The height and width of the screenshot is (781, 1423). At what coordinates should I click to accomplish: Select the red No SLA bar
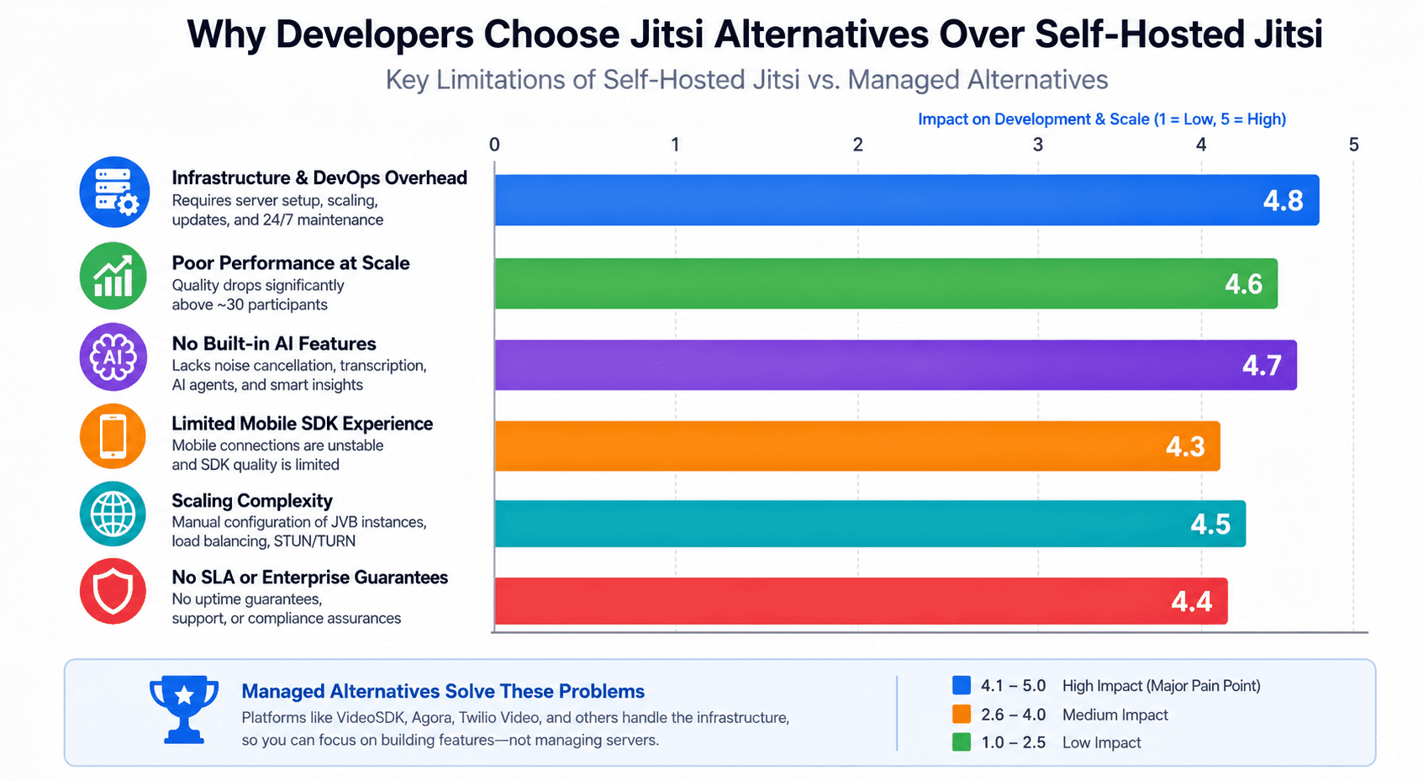point(862,601)
